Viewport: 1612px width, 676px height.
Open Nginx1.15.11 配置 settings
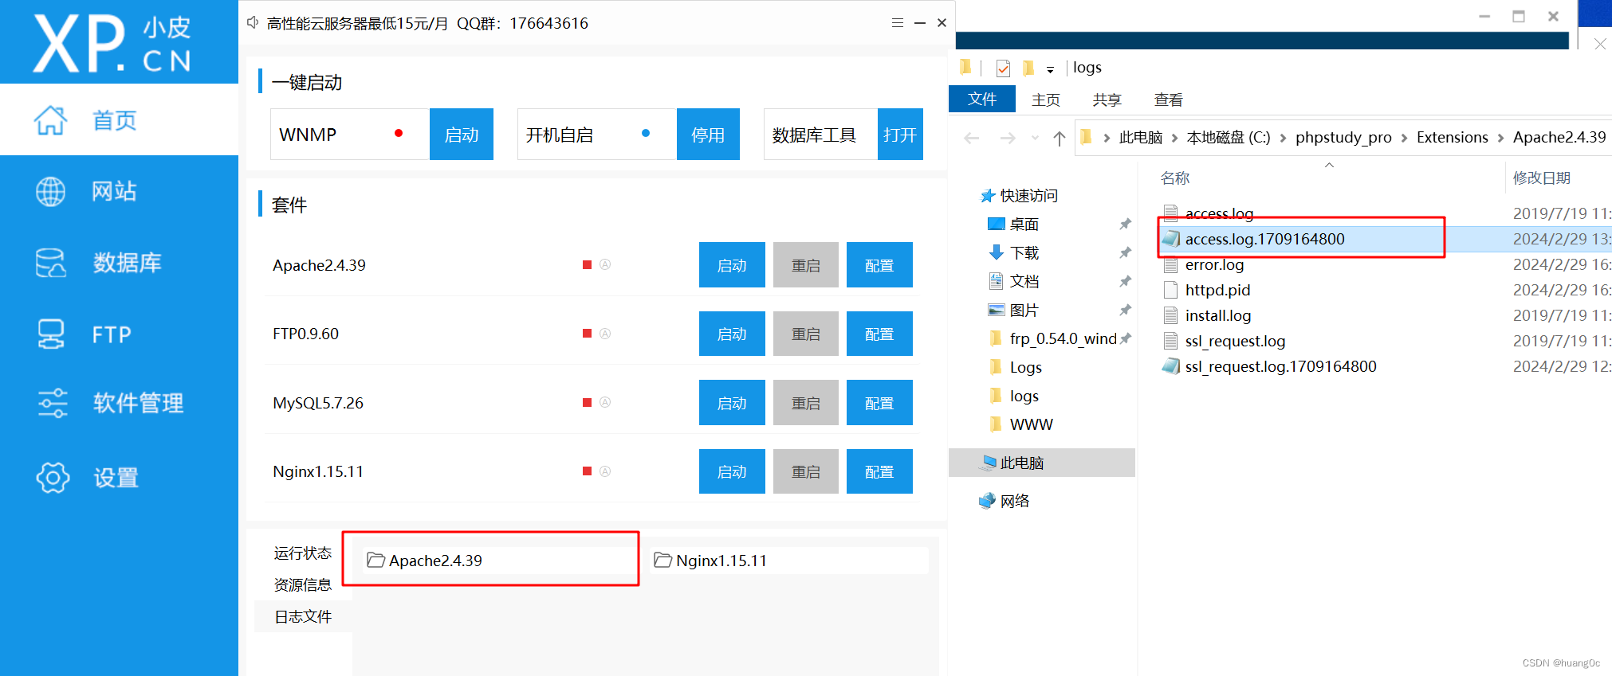[x=879, y=471]
